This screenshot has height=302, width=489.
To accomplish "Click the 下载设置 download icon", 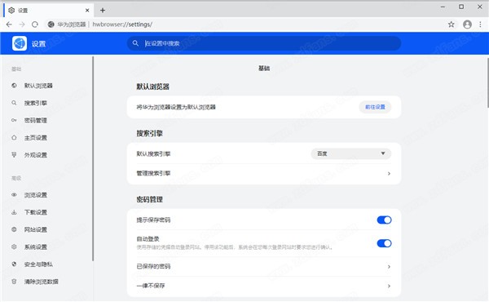I will [x=14, y=212].
